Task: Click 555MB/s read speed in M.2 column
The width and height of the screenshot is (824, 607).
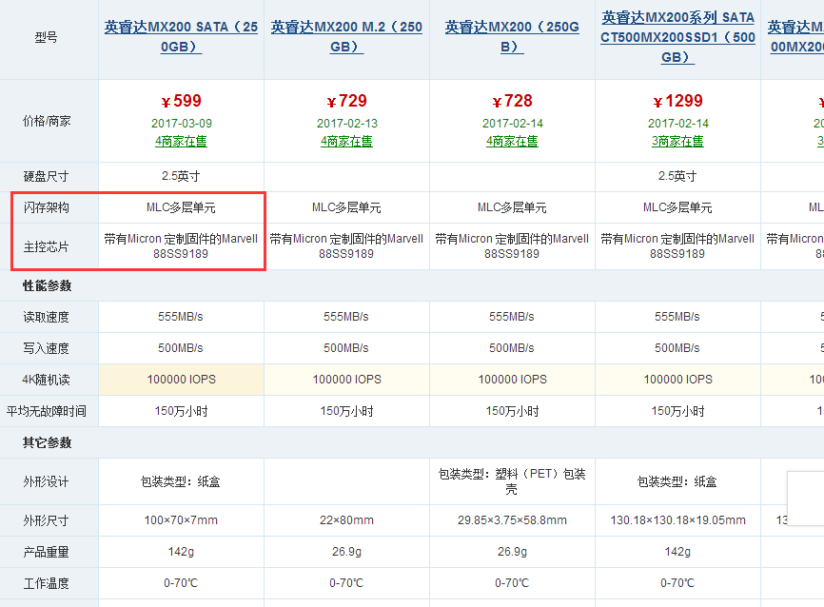Action: [346, 317]
